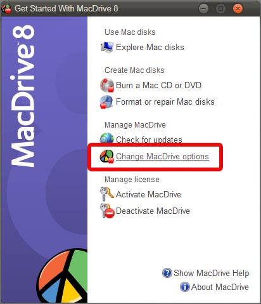Click the large colorful MacDrive logo in sidebar

[x=63, y=276]
